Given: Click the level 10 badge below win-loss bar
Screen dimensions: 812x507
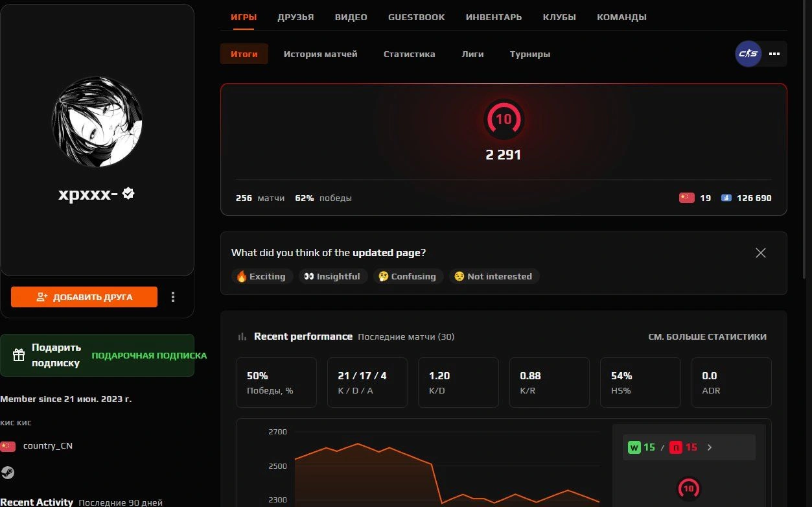Looking at the screenshot, I should pos(688,488).
